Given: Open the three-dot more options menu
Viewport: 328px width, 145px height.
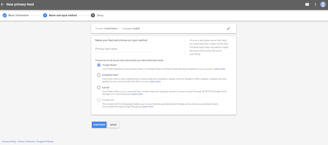Looking at the screenshot, I should (x=315, y=4).
